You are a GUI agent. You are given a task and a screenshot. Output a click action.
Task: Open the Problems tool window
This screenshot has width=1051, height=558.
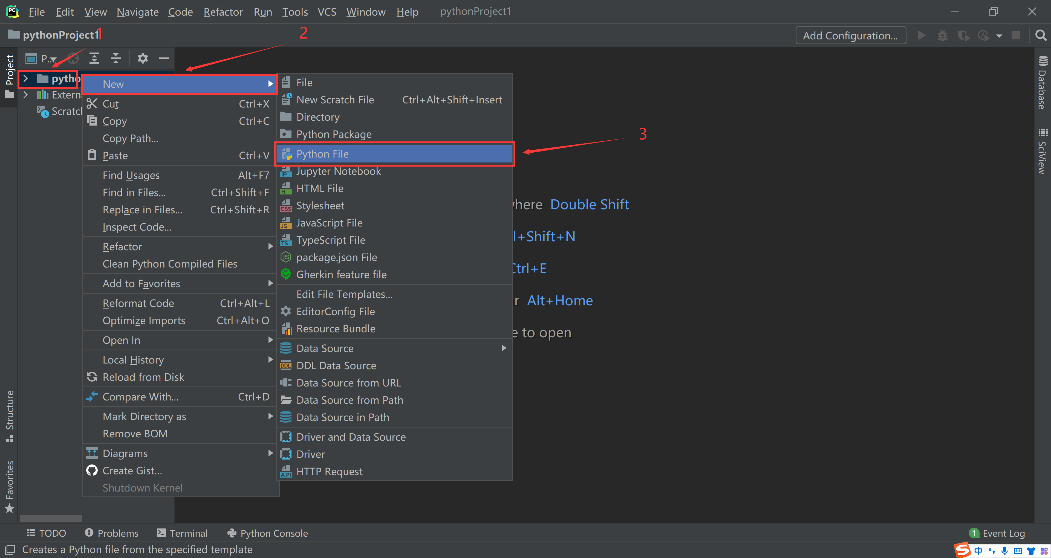tap(111, 533)
